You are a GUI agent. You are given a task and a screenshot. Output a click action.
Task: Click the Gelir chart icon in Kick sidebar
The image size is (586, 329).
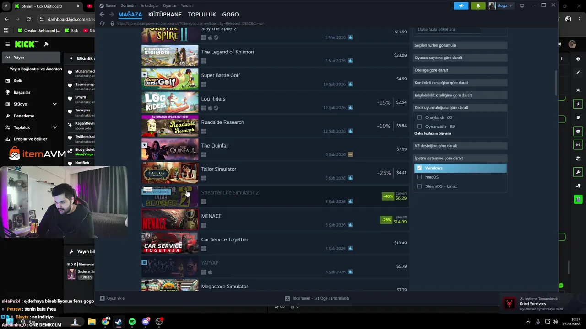point(8,80)
